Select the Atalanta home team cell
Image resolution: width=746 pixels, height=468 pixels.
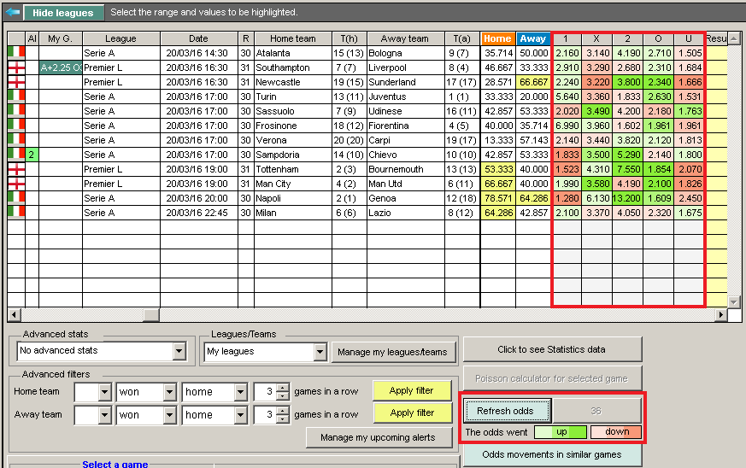pyautogui.click(x=293, y=53)
